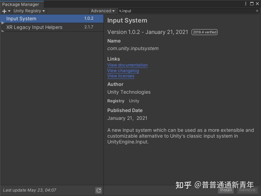This screenshot has height=196, width=261.
Task: Click the View documentation link
Action: [127, 65]
